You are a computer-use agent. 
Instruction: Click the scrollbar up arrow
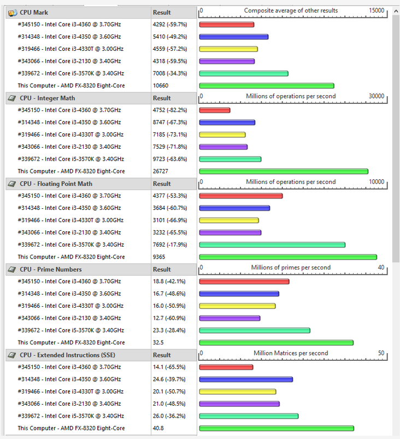[x=396, y=11]
